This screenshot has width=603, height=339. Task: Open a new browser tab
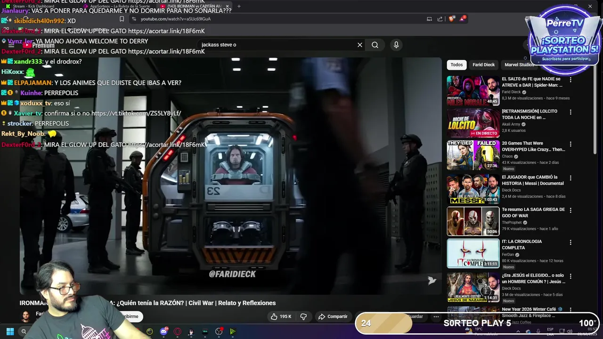pos(239,6)
